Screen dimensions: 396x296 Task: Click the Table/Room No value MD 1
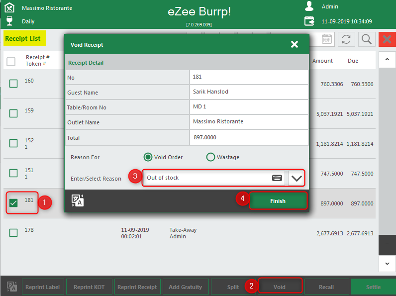click(249, 107)
